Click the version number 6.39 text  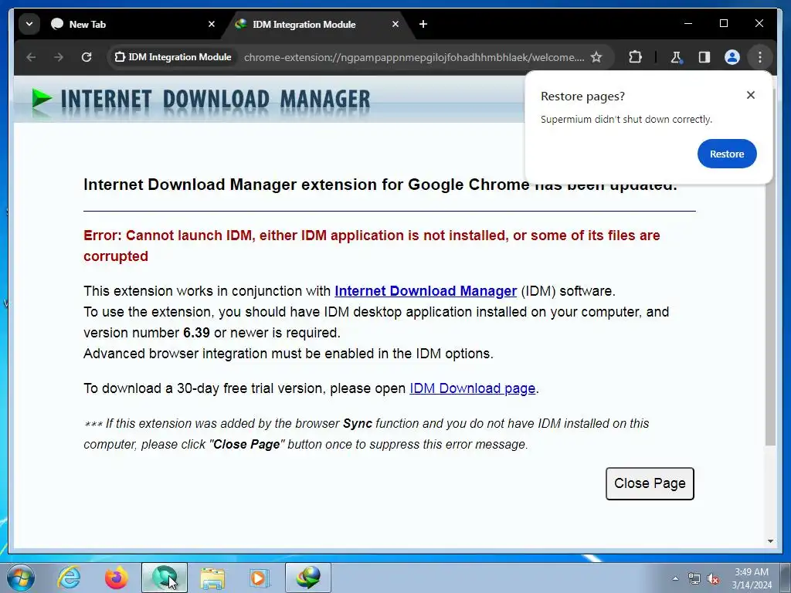coord(196,333)
